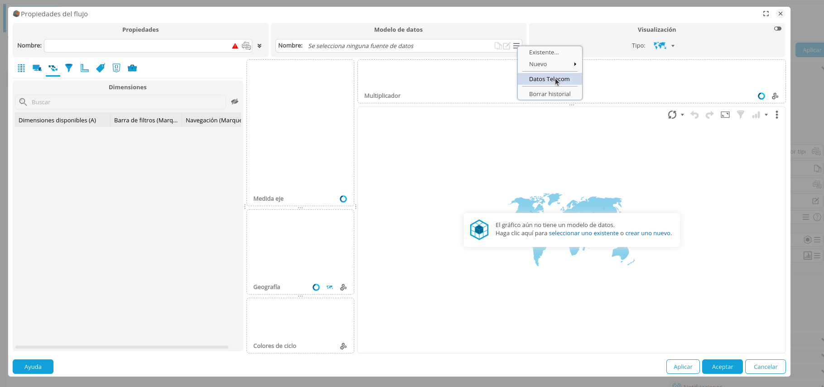Click the Buscar dimensions search field

pos(127,102)
